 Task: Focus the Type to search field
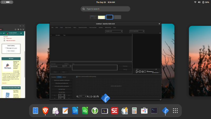pyautogui.click(x=105, y=9)
